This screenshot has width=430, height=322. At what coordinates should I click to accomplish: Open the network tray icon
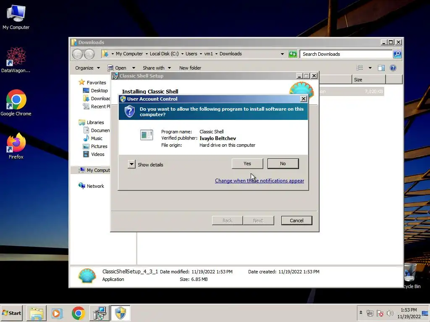(x=370, y=313)
